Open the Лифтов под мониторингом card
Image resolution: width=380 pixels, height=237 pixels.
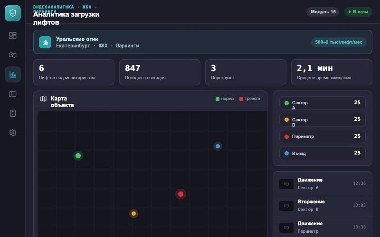pyautogui.click(x=74, y=73)
